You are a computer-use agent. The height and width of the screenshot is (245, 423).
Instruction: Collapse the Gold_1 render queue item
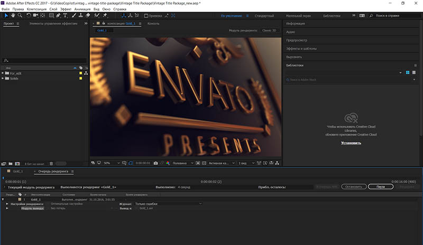[x=3, y=200]
